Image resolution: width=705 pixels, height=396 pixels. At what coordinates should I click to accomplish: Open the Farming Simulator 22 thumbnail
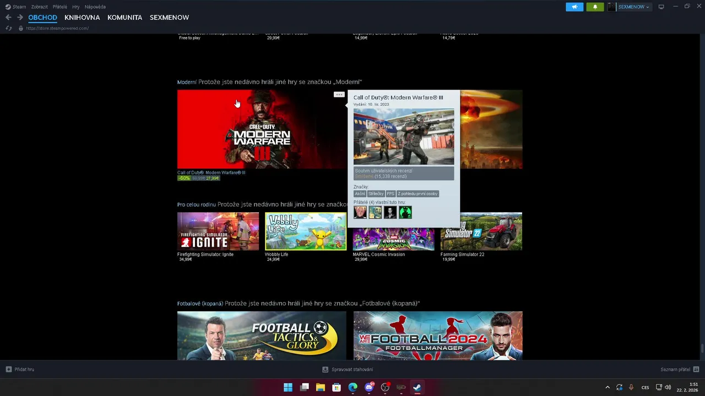[x=481, y=231]
